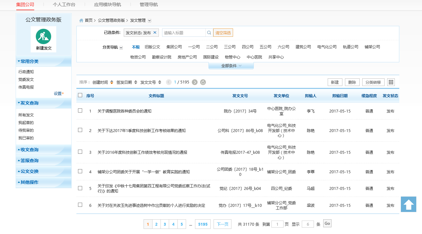
Task: Click the grid view icon
Action: (x=391, y=82)
